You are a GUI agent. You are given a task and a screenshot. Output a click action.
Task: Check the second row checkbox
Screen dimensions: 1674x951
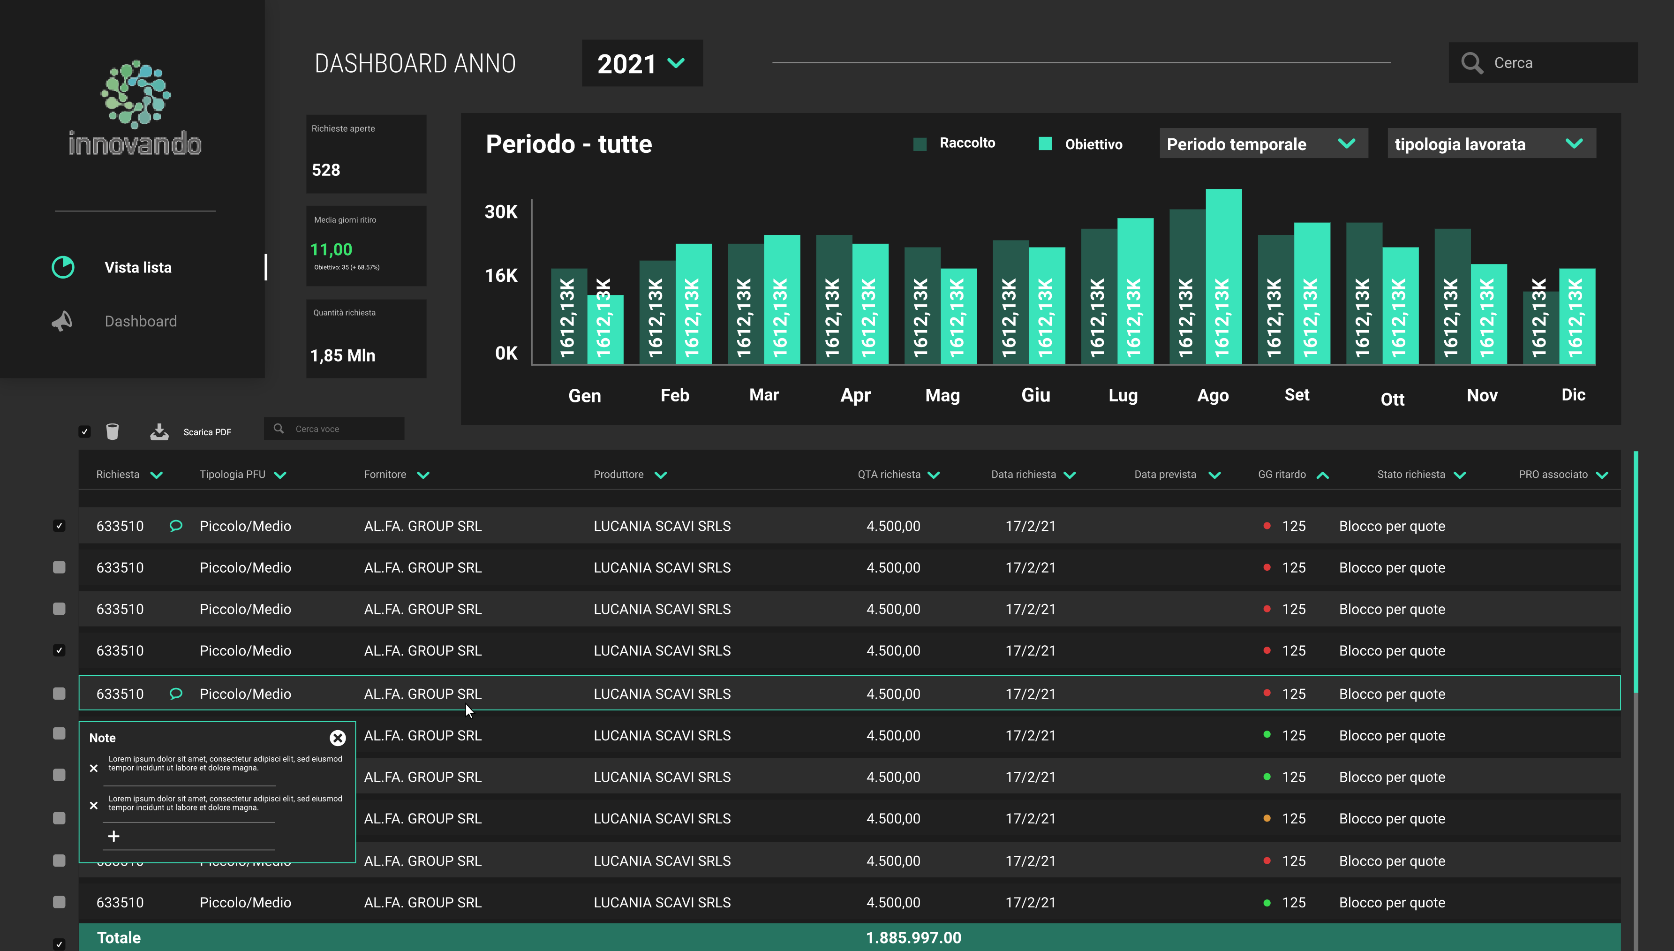(60, 567)
